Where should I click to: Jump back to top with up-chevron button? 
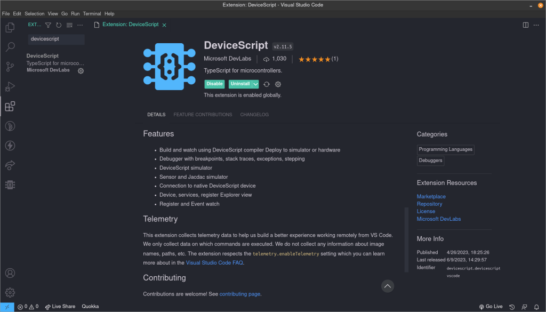click(387, 286)
